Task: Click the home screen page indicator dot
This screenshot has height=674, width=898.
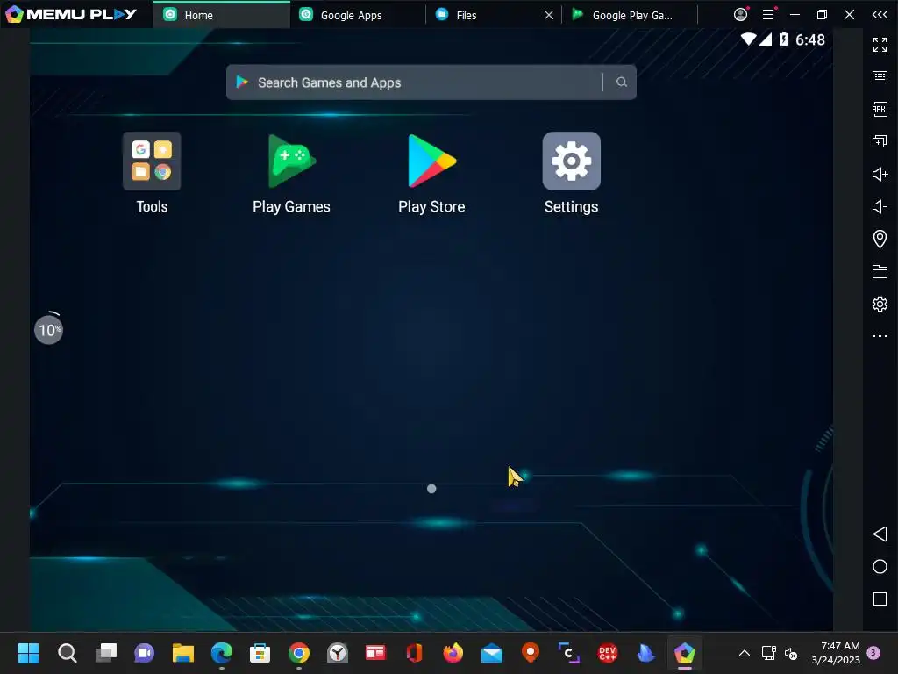Action: pyautogui.click(x=431, y=489)
